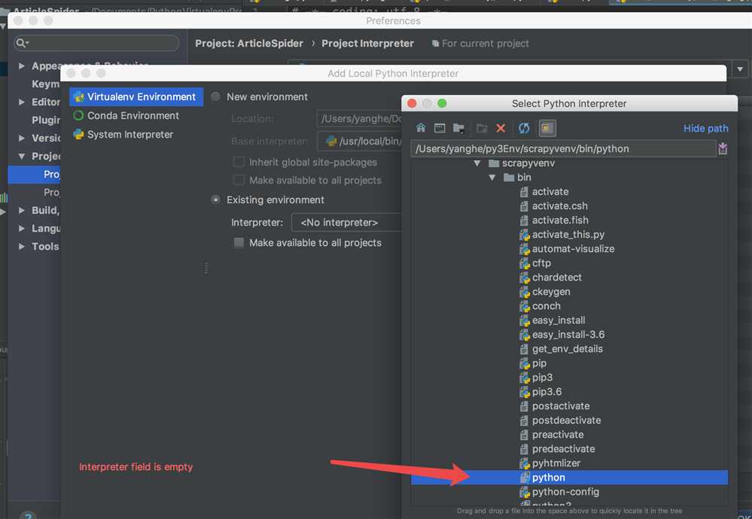Expand the Tools section in Preferences
The width and height of the screenshot is (752, 519).
[x=22, y=246]
